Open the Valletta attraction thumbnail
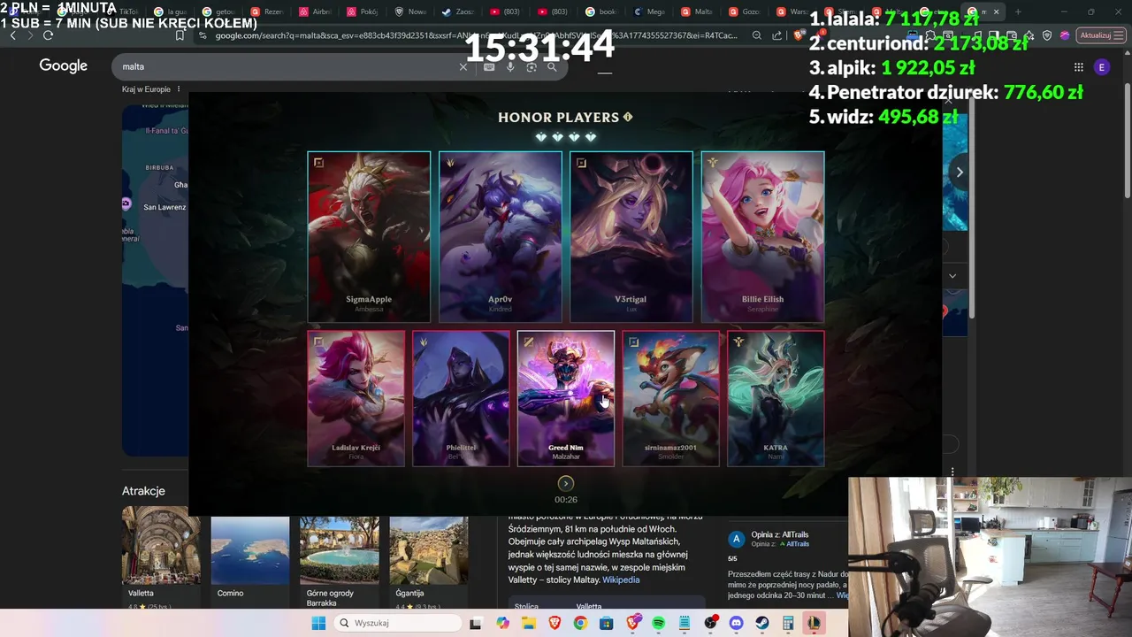This screenshot has width=1132, height=637. click(x=161, y=546)
